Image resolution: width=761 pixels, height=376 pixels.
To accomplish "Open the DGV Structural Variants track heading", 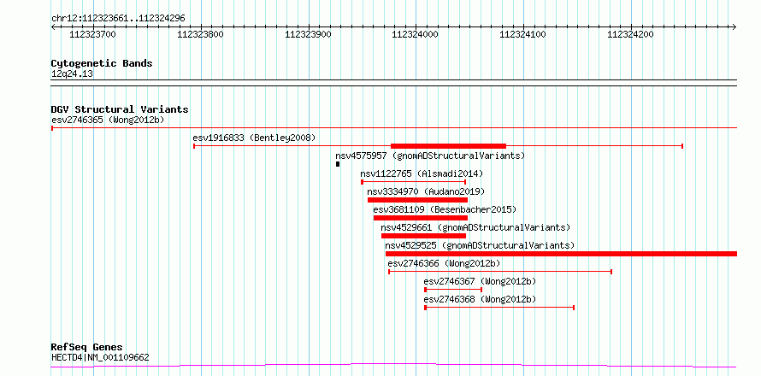I will click(120, 109).
